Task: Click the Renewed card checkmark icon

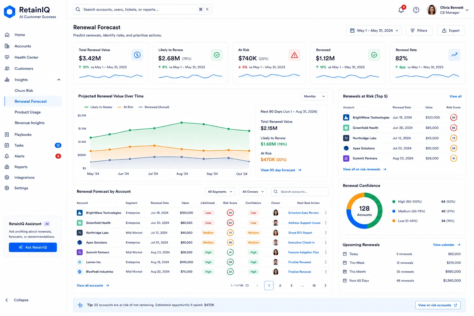Action: click(x=374, y=55)
